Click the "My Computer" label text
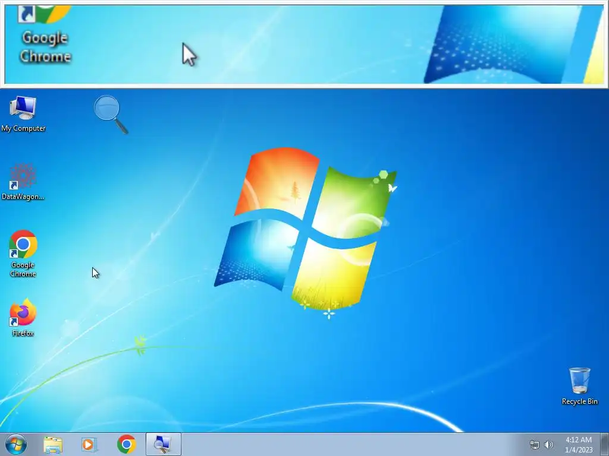 23,128
